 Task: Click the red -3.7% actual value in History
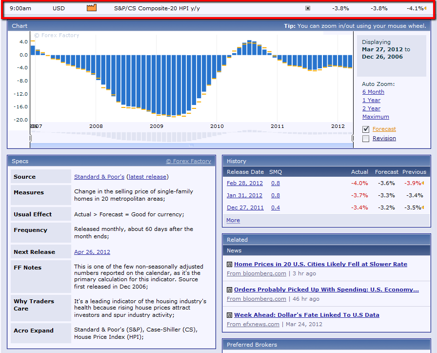359,195
